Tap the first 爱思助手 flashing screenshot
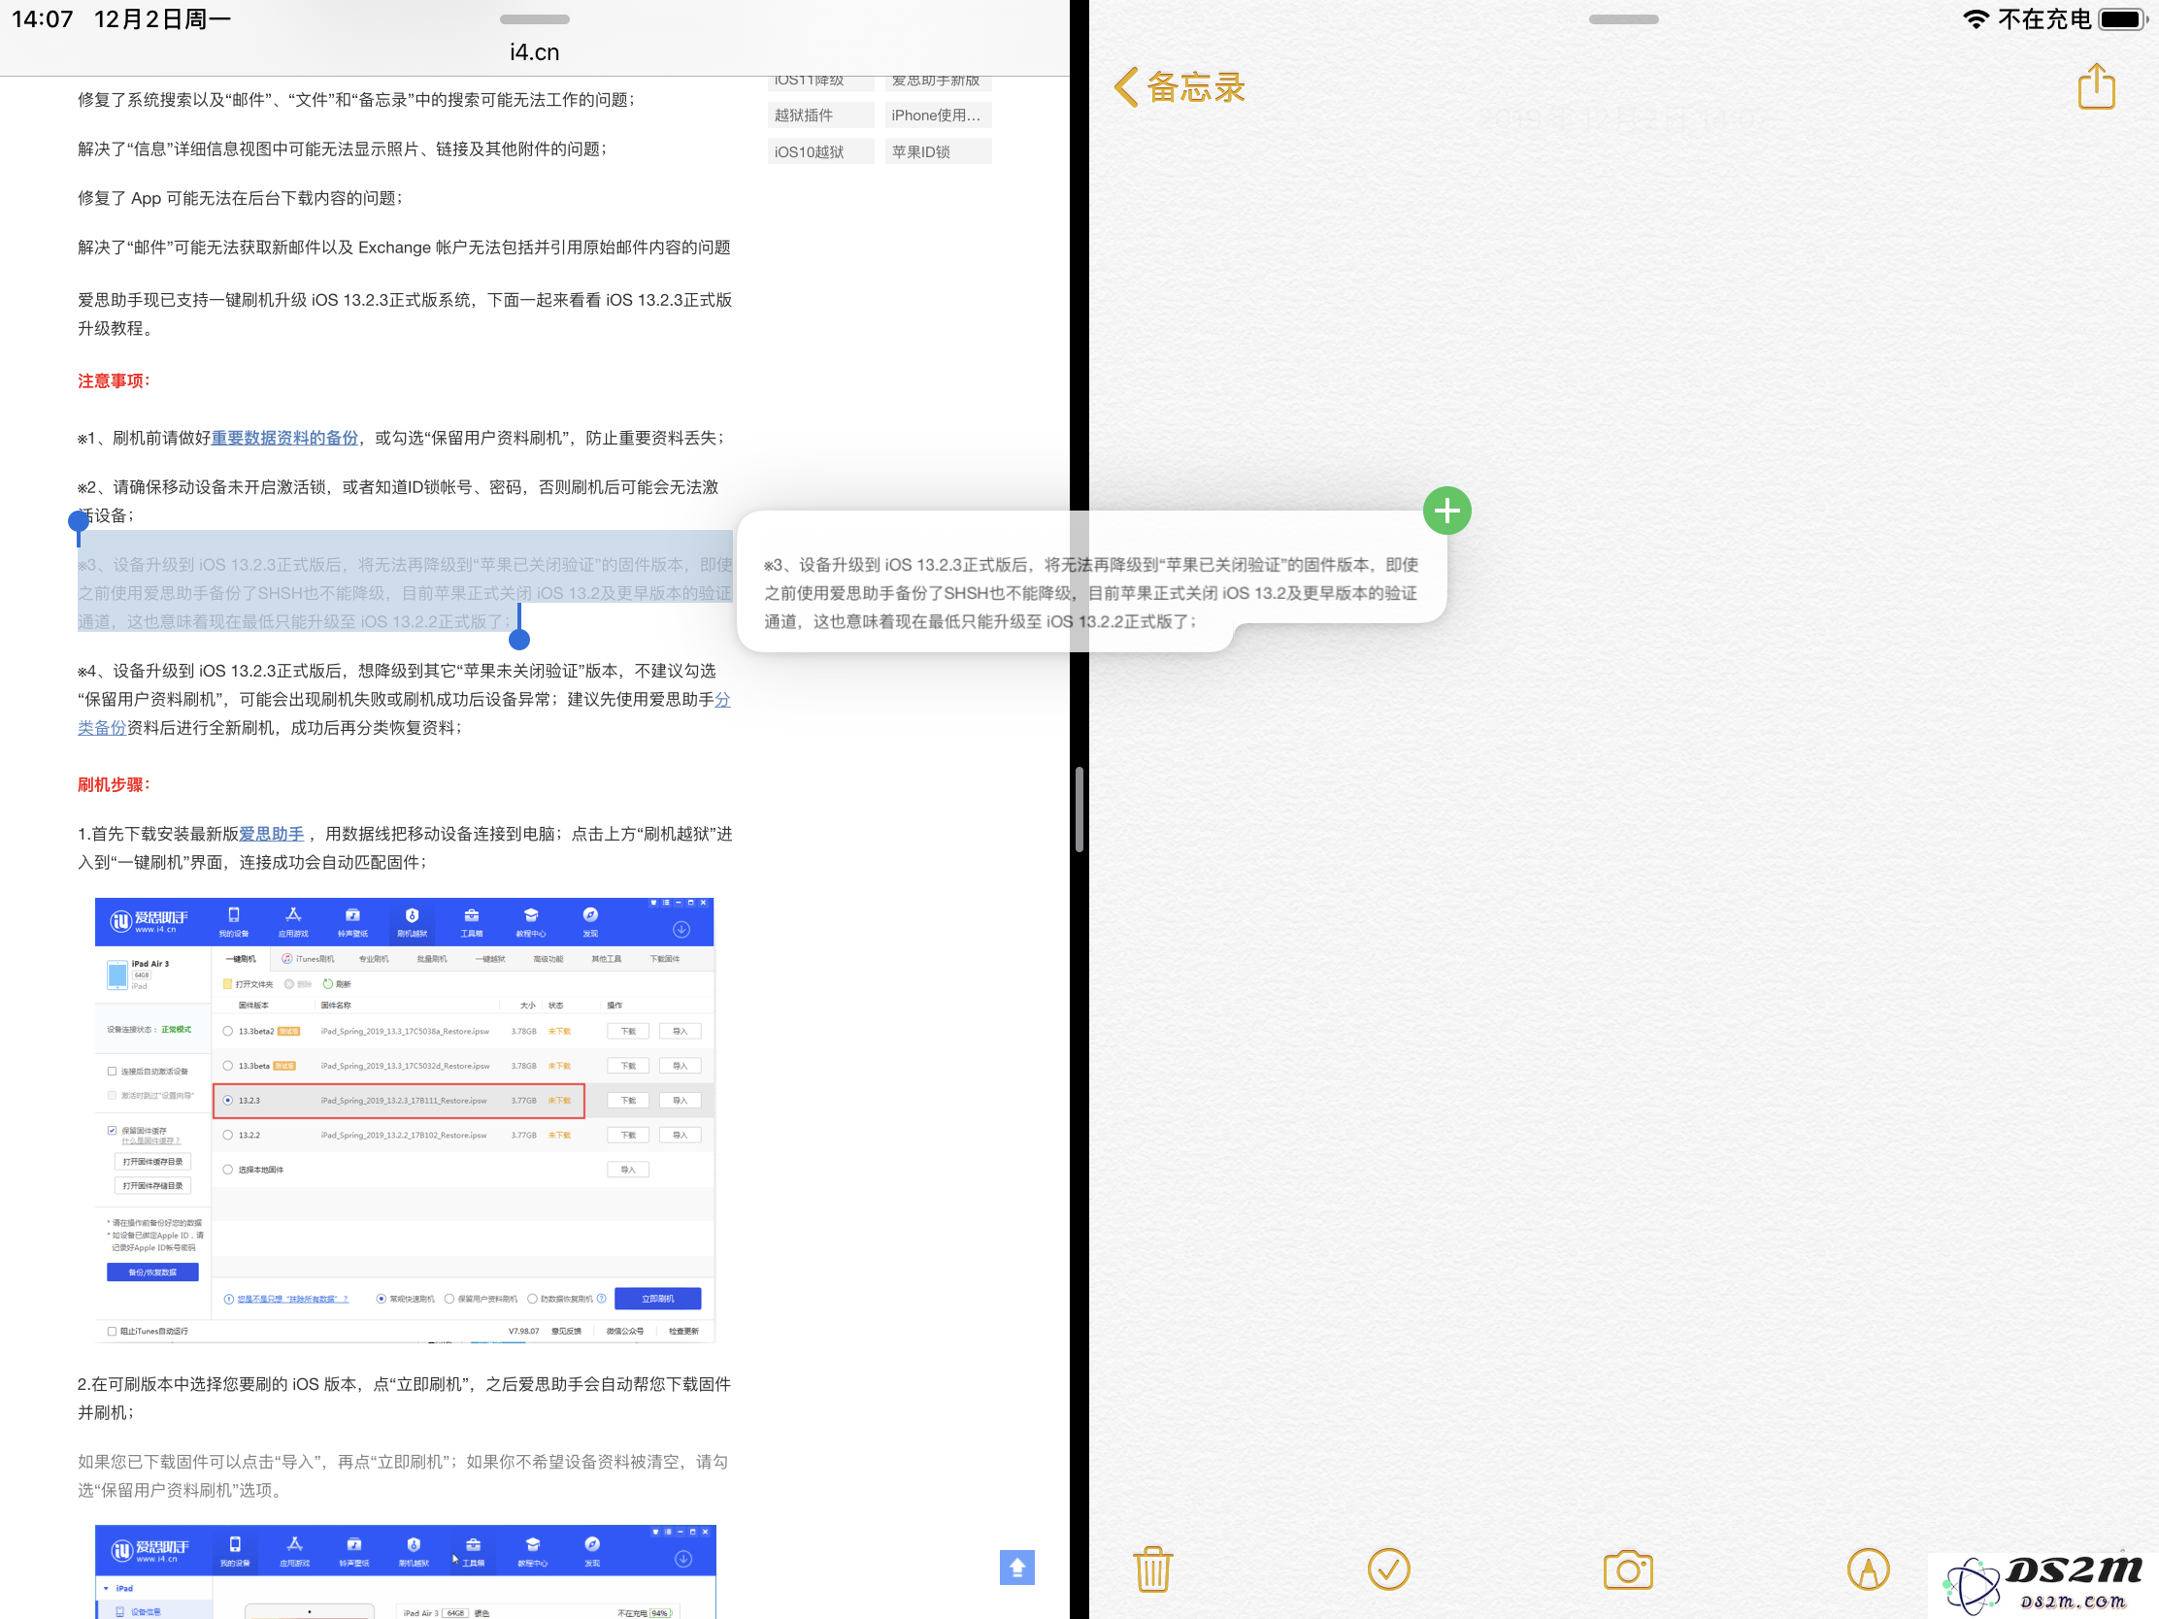The image size is (2159, 1619). [x=405, y=1119]
